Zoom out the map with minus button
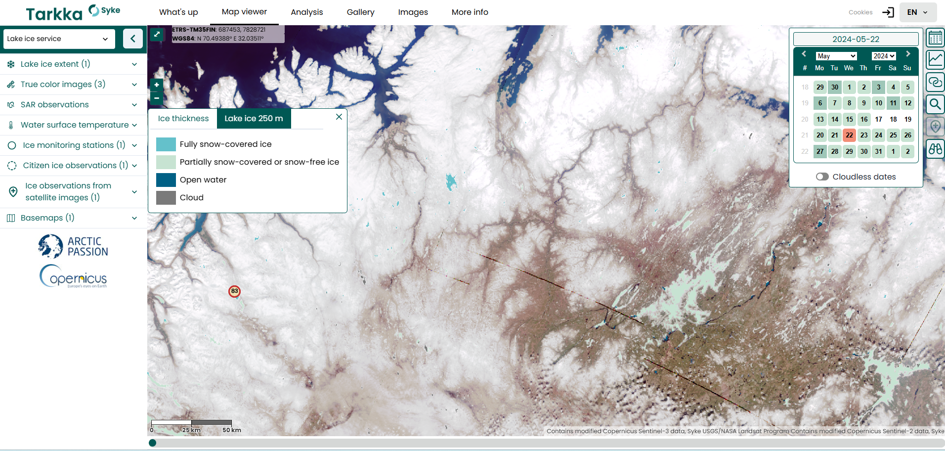 [x=157, y=98]
